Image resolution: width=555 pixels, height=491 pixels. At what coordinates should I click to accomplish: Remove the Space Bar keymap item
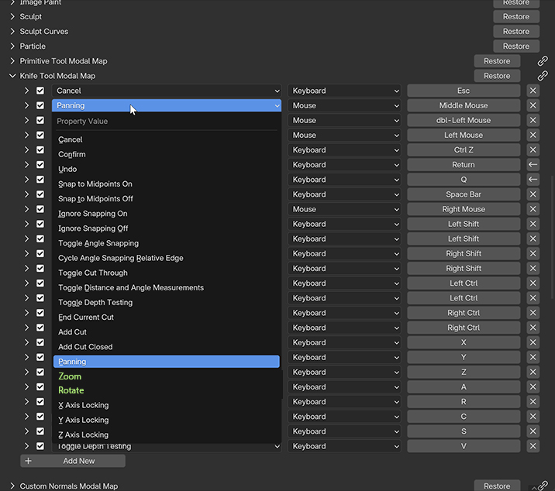[533, 194]
